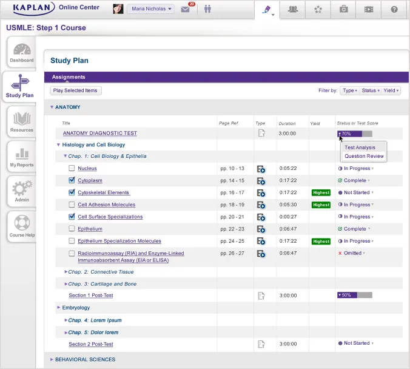
Task: Play Cell Surface Specializations video icon
Action: click(x=261, y=217)
